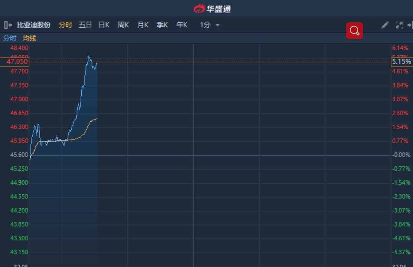Click the dropdown arrow beside 1分
The image size is (413, 267).
(218, 25)
